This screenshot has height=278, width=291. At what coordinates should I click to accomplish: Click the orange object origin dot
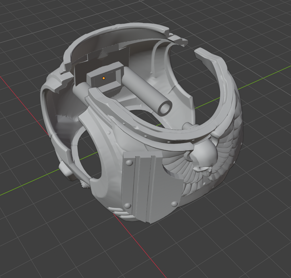click(104, 78)
